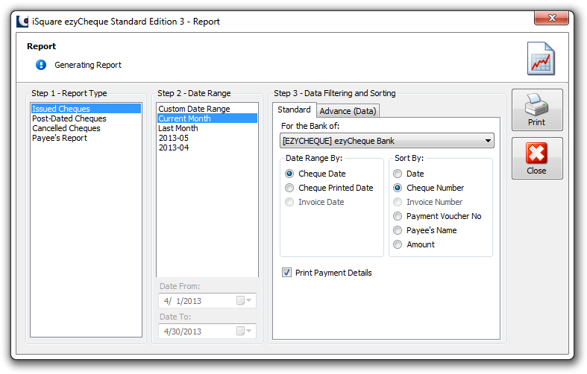
Task: Select Post-Dated Cheques report type
Action: (x=86, y=118)
